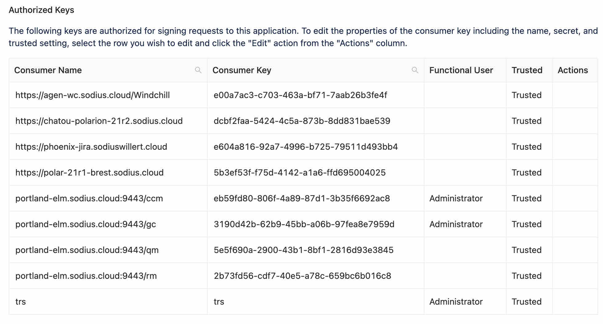Select the trs consumer name cell
Screen dimensions: 603x324
coord(108,302)
